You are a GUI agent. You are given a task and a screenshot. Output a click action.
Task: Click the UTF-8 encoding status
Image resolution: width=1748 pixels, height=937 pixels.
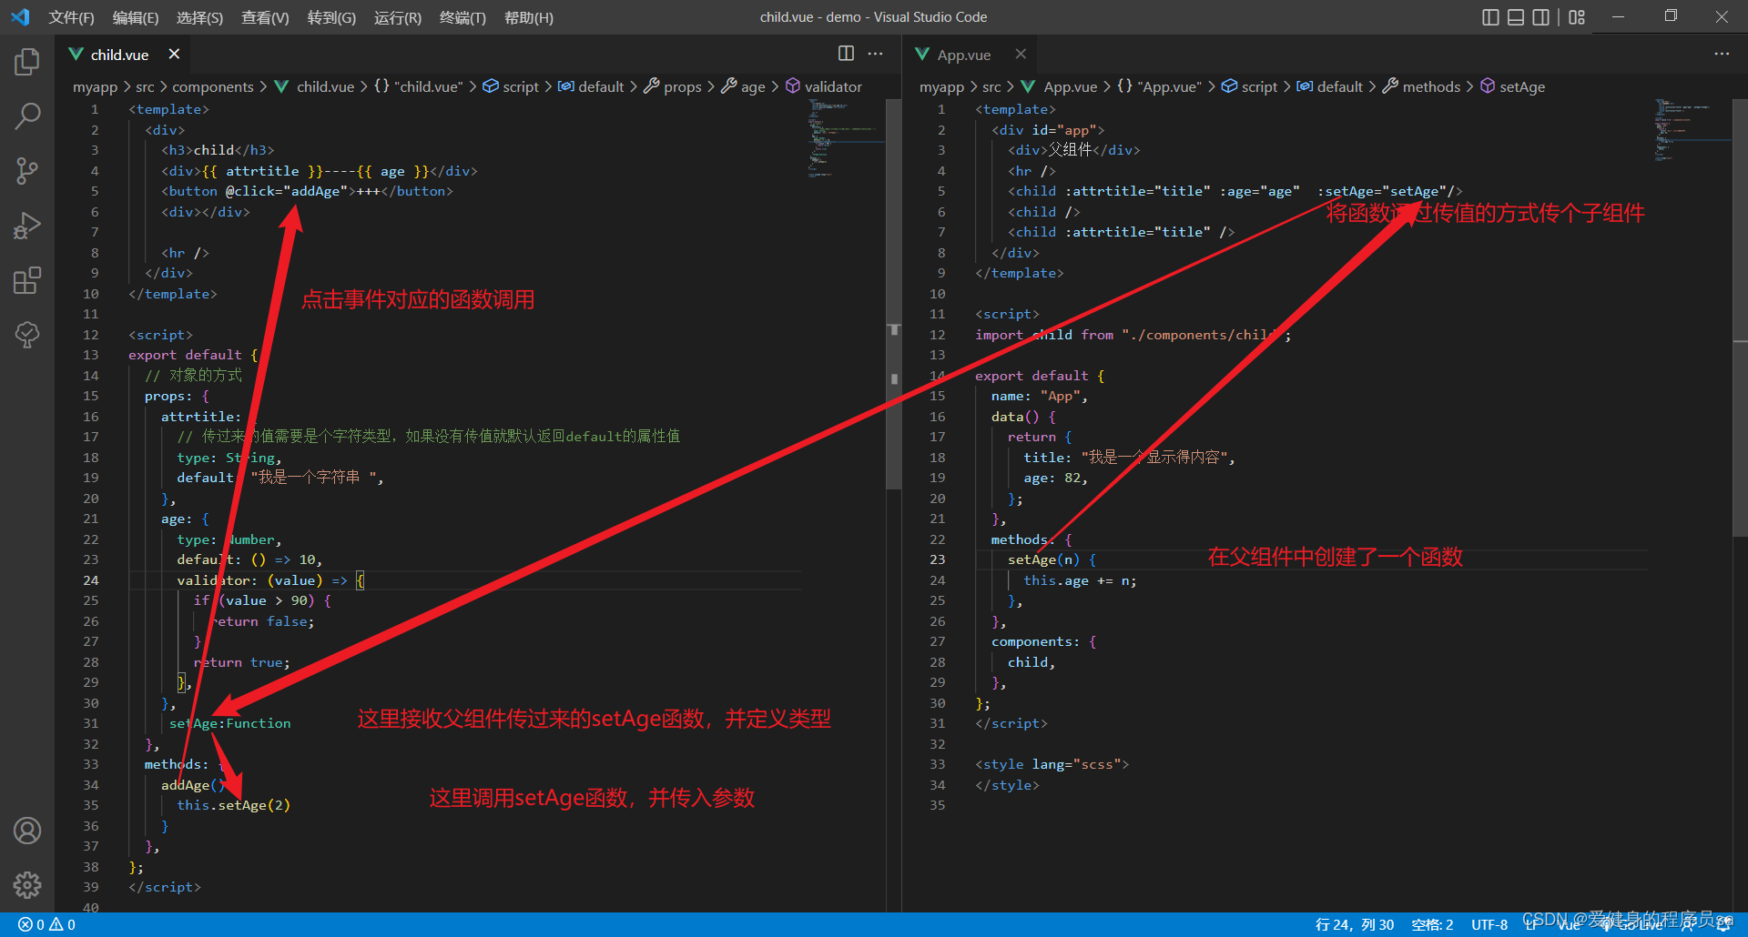click(x=1489, y=924)
